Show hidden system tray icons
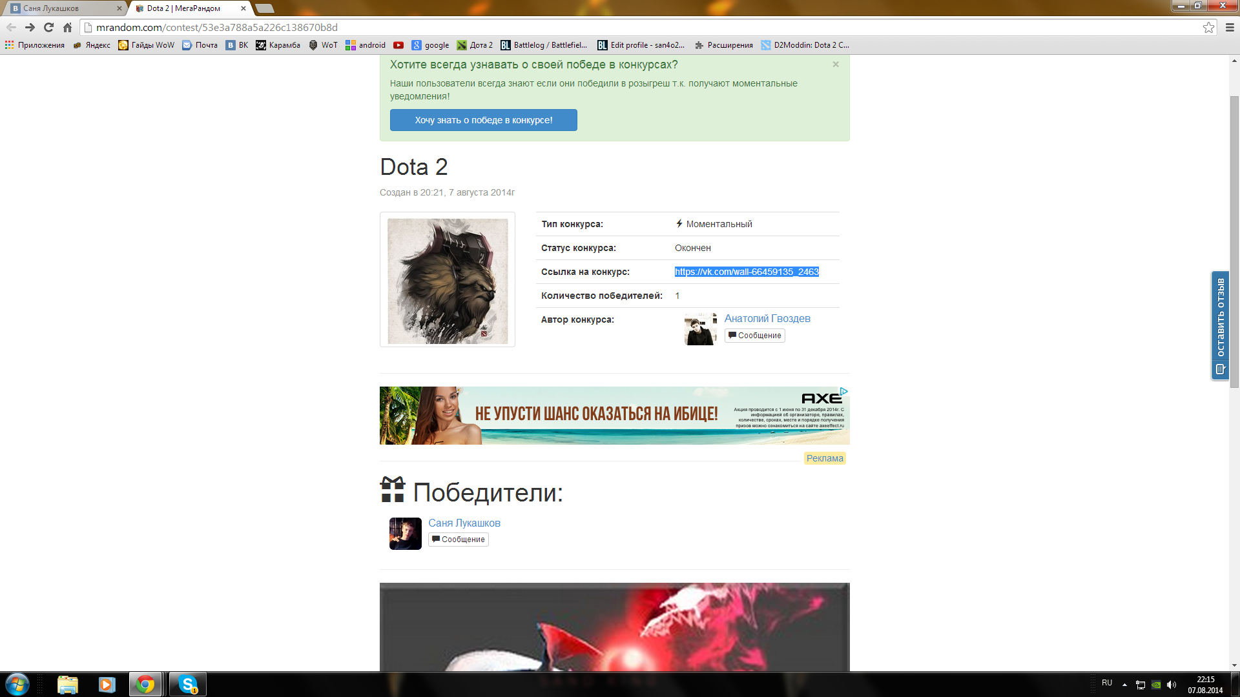The height and width of the screenshot is (697, 1240). pyautogui.click(x=1124, y=684)
